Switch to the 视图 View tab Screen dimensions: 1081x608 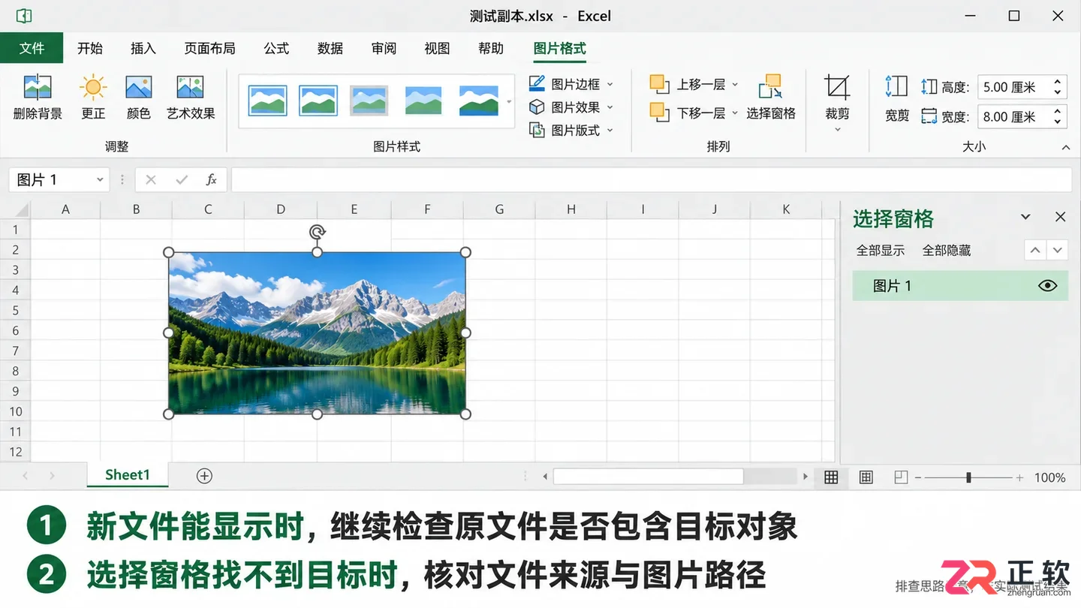click(437, 48)
